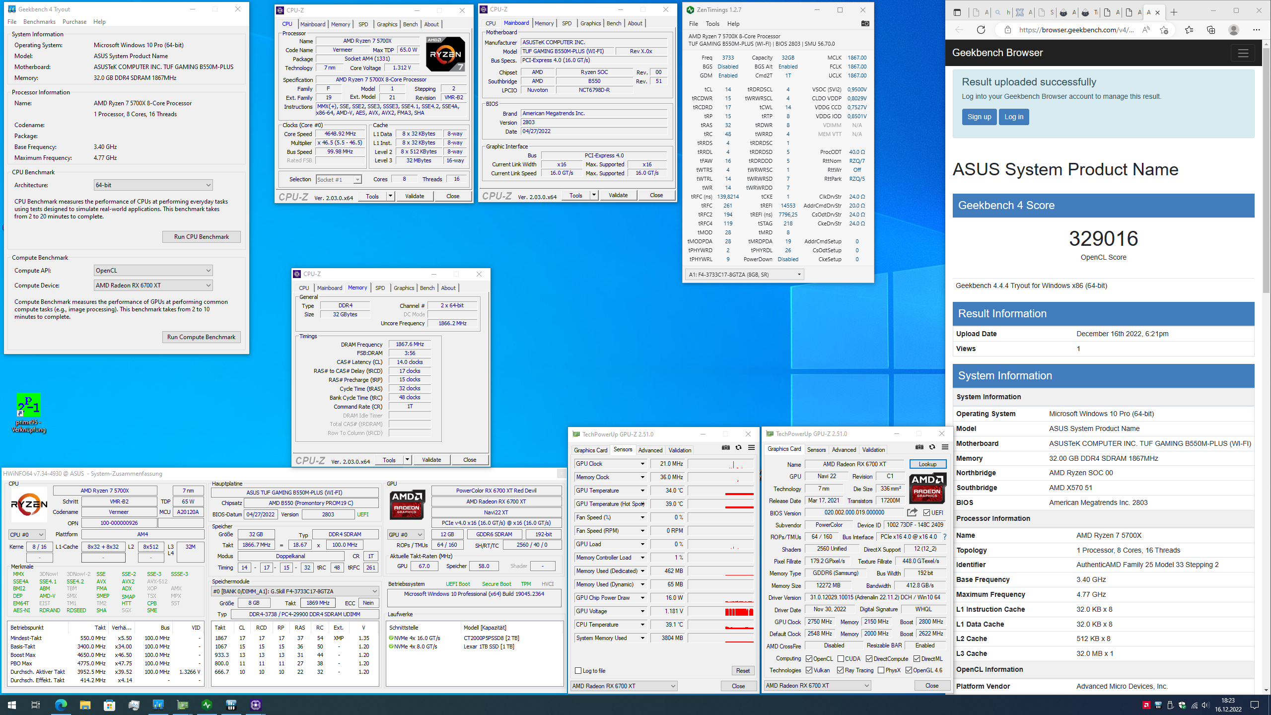
Task: Open SPD tab in CPU-Z Memory window
Action: 380,287
